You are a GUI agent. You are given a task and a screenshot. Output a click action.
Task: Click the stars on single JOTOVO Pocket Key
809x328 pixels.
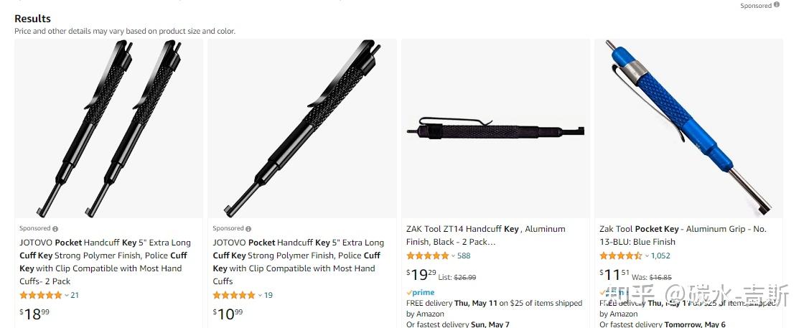click(x=233, y=295)
